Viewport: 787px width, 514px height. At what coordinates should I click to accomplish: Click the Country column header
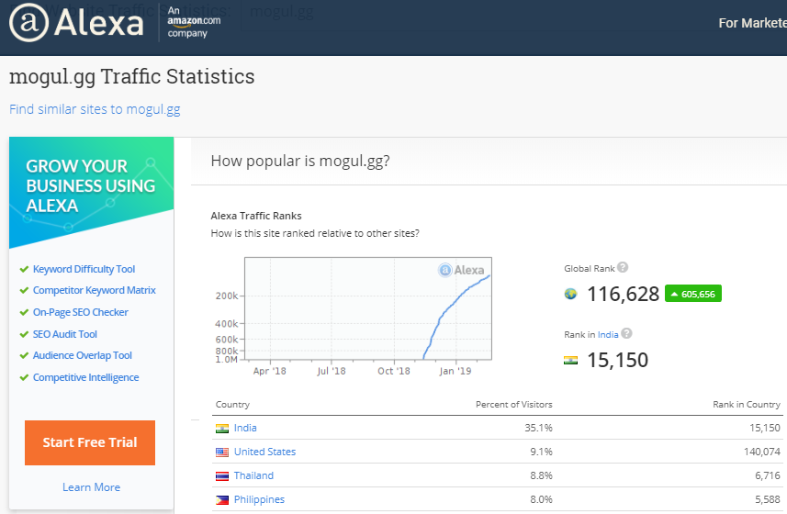pos(232,405)
